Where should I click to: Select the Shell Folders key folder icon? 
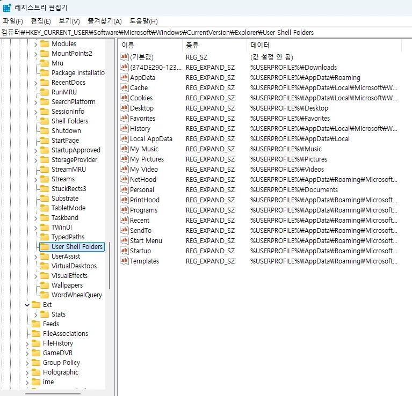coord(45,121)
